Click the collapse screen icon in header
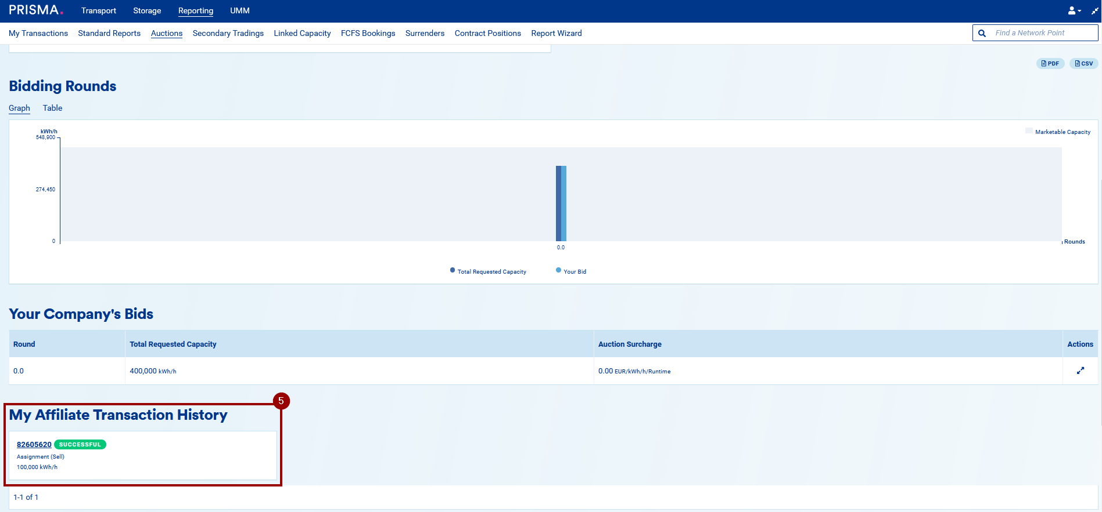Image resolution: width=1102 pixels, height=512 pixels. [x=1094, y=10]
